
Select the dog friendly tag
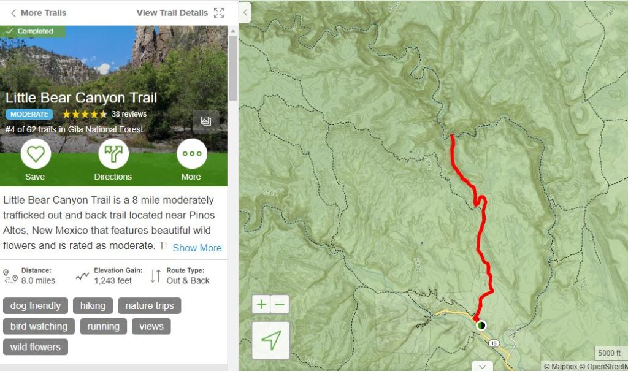click(36, 305)
